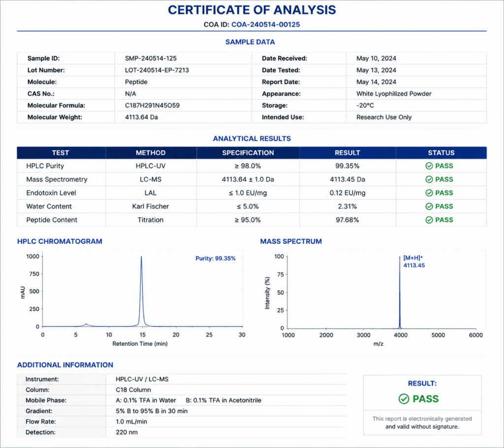Click the Molecule value Peptide

[x=136, y=82]
